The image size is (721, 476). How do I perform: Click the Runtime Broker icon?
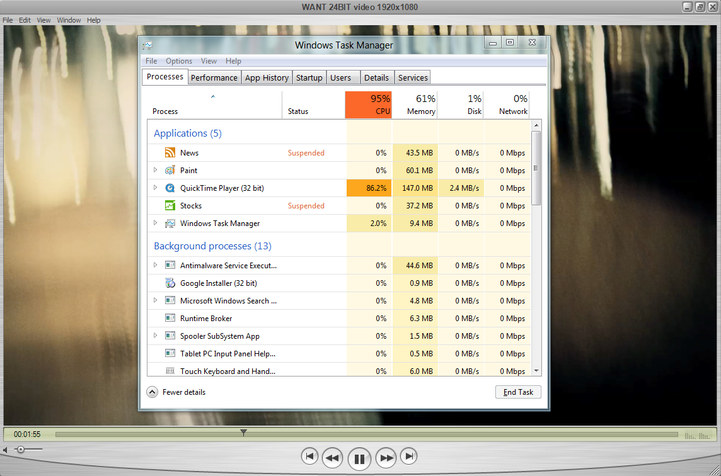click(170, 318)
